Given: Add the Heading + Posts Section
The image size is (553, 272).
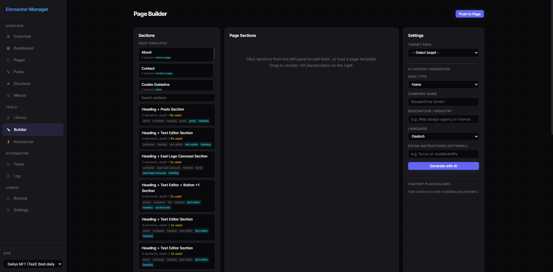Looking at the screenshot, I should 177,115.
